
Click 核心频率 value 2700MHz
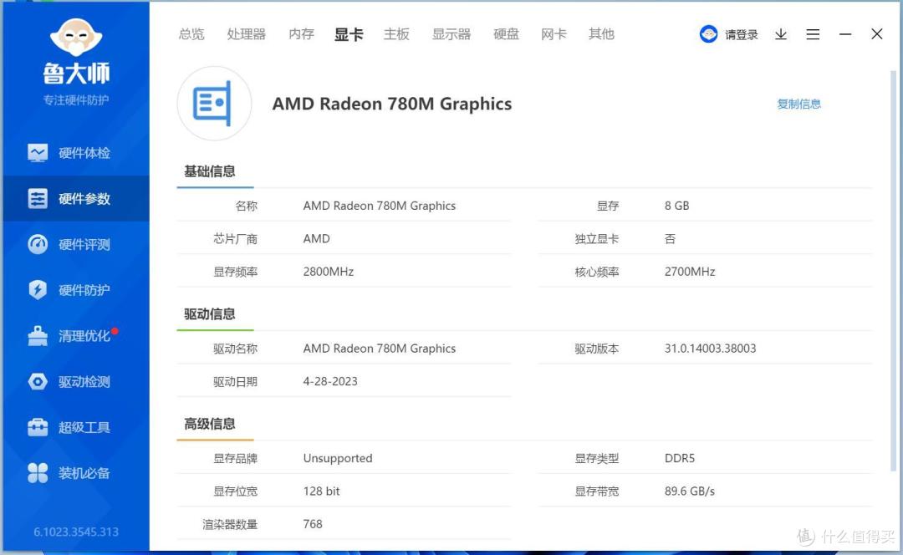(x=690, y=272)
